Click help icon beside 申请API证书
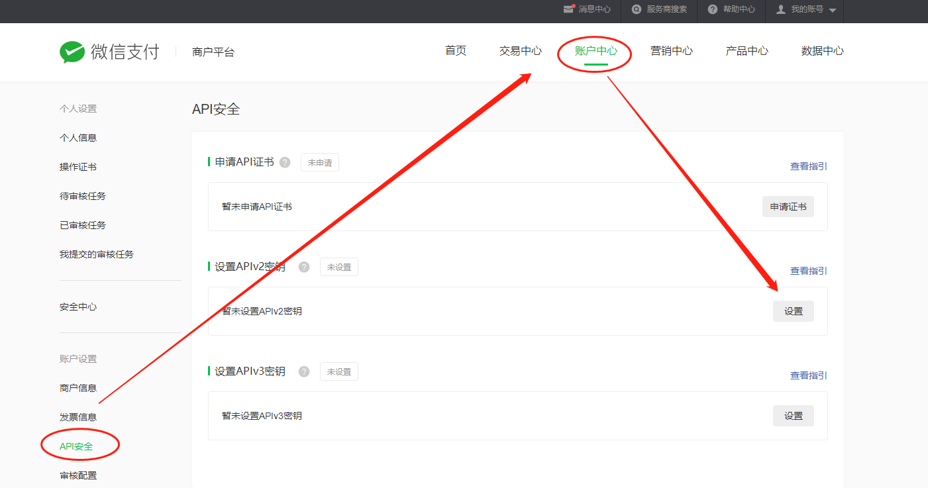The height and width of the screenshot is (488, 928). [285, 162]
